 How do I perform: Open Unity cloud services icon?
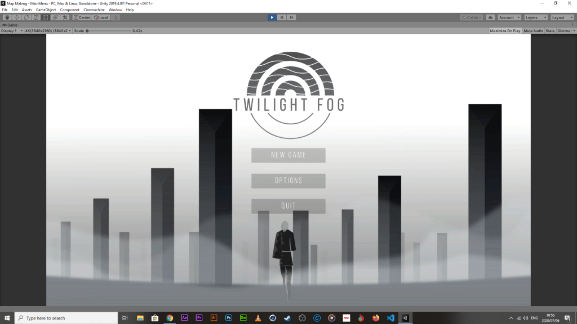point(490,17)
